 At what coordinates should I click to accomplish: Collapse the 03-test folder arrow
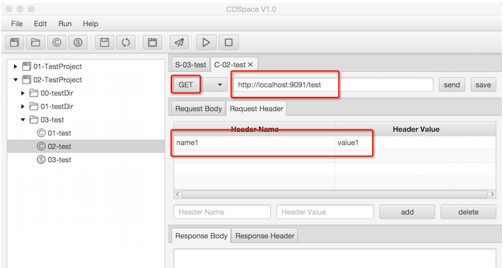(24, 120)
